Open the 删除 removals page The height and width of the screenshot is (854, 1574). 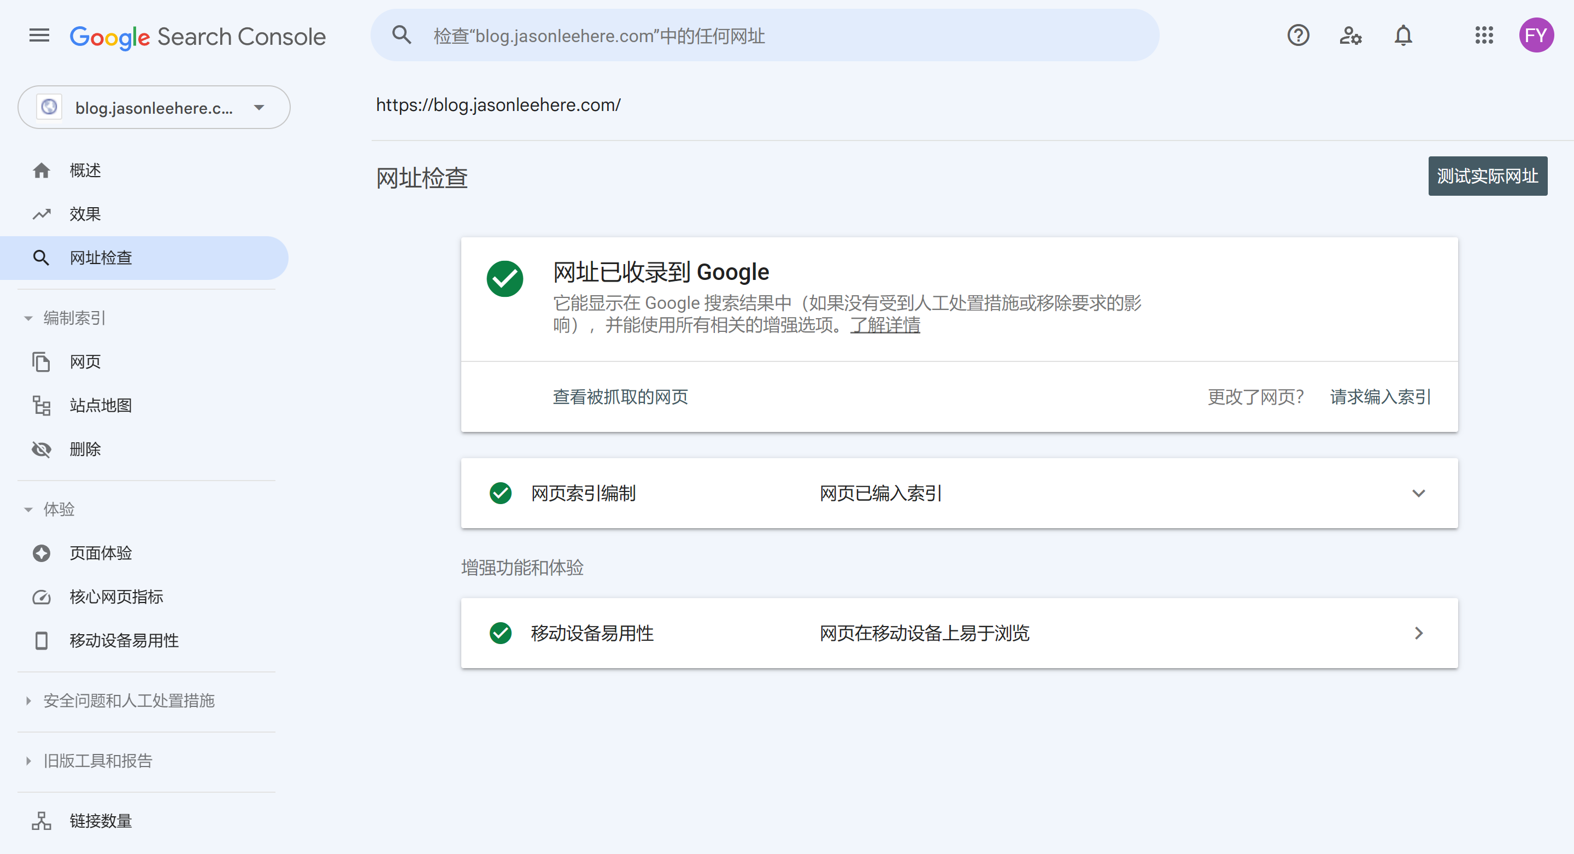pyautogui.click(x=144, y=449)
